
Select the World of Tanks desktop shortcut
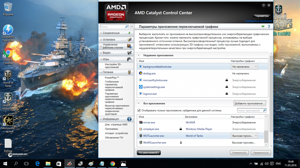coord(8,79)
